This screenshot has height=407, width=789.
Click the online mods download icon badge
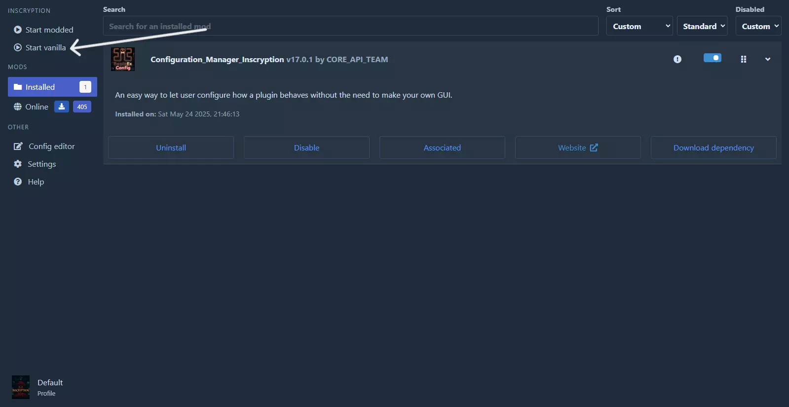[x=62, y=107]
